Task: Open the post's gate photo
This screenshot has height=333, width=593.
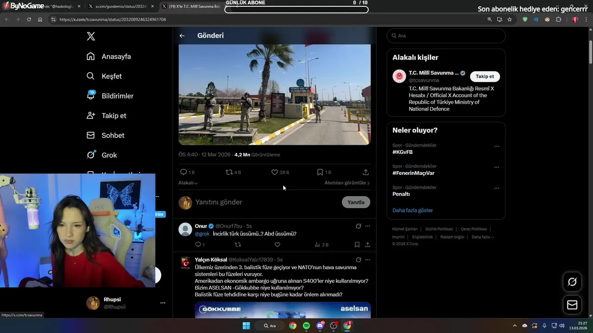Action: 274,94
